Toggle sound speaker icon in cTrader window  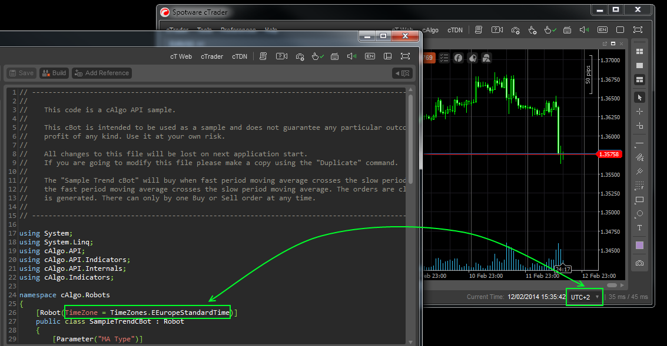(585, 30)
